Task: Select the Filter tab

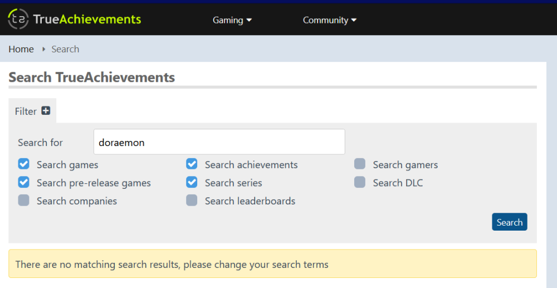Action: click(x=26, y=111)
